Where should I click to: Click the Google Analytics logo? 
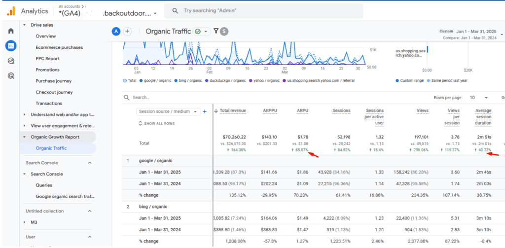(10, 11)
